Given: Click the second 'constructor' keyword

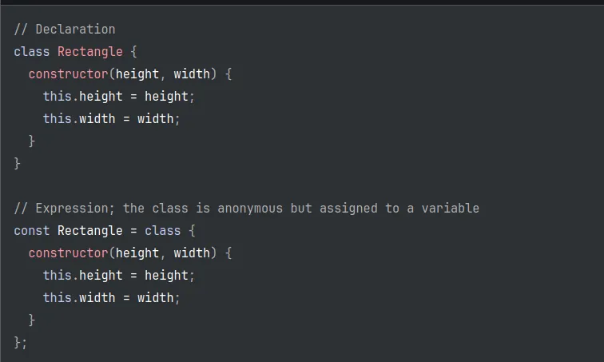Looking at the screenshot, I should tap(68, 253).
